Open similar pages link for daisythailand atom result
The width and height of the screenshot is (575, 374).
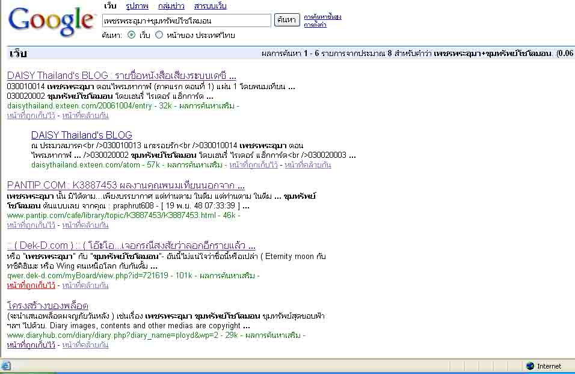pos(308,165)
